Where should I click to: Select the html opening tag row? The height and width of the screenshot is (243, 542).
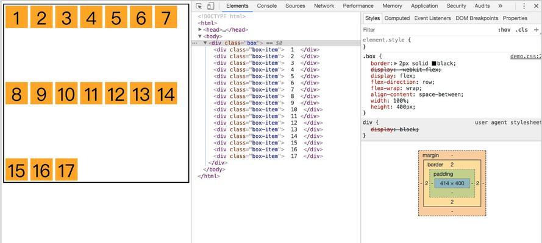(207, 23)
